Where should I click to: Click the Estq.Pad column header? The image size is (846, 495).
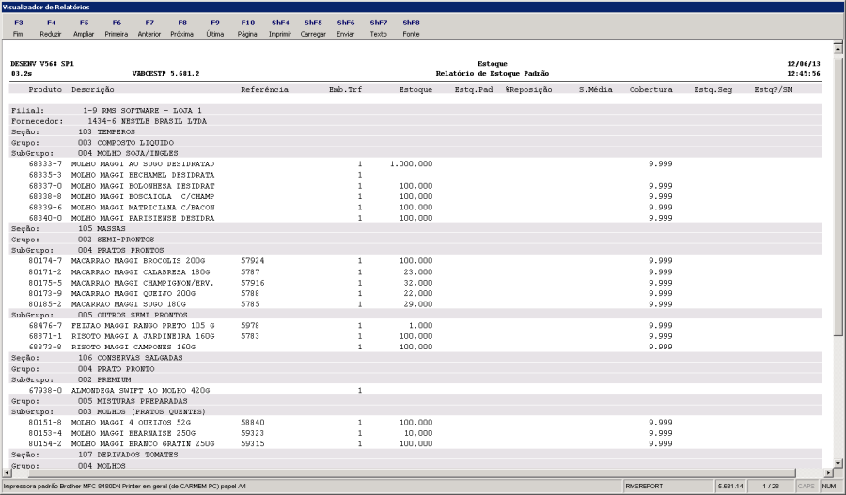(x=474, y=89)
